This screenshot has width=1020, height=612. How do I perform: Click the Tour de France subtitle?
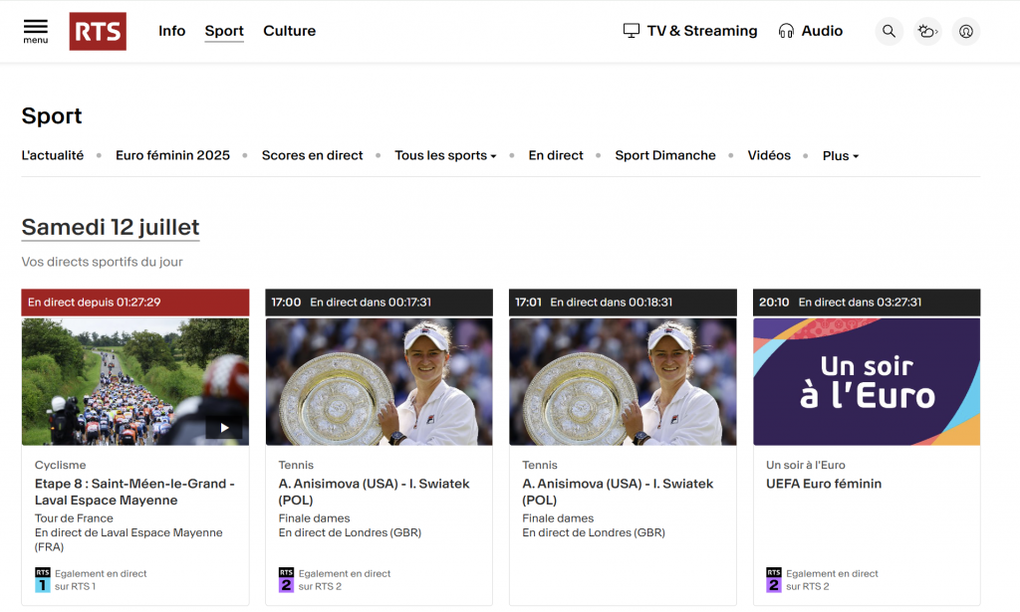[x=74, y=518]
